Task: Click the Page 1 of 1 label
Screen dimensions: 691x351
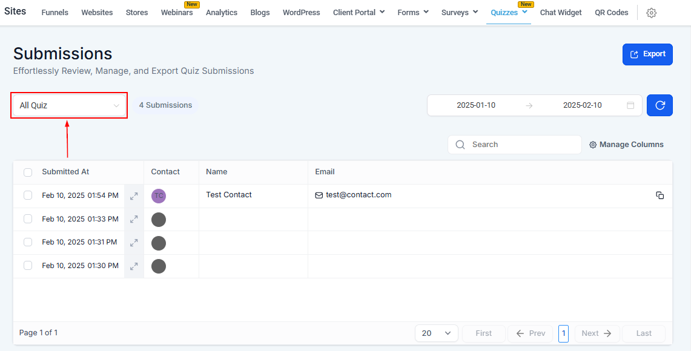Action: point(38,332)
